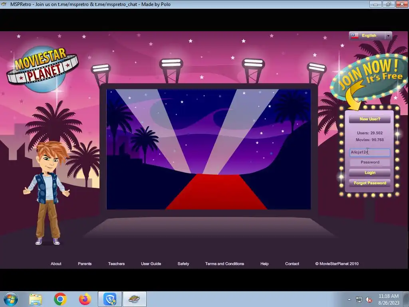409x307 pixels.
Task: Open the English language dropdown
Action: click(x=370, y=36)
